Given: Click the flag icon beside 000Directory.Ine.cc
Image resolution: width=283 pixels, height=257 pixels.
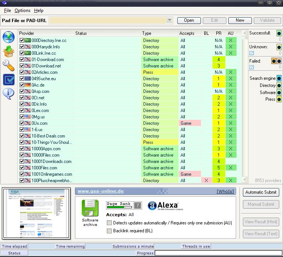Looking at the screenshot, I should (28, 40).
